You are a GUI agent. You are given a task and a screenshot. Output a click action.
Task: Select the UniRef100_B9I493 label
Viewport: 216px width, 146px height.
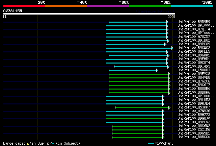click(194, 66)
